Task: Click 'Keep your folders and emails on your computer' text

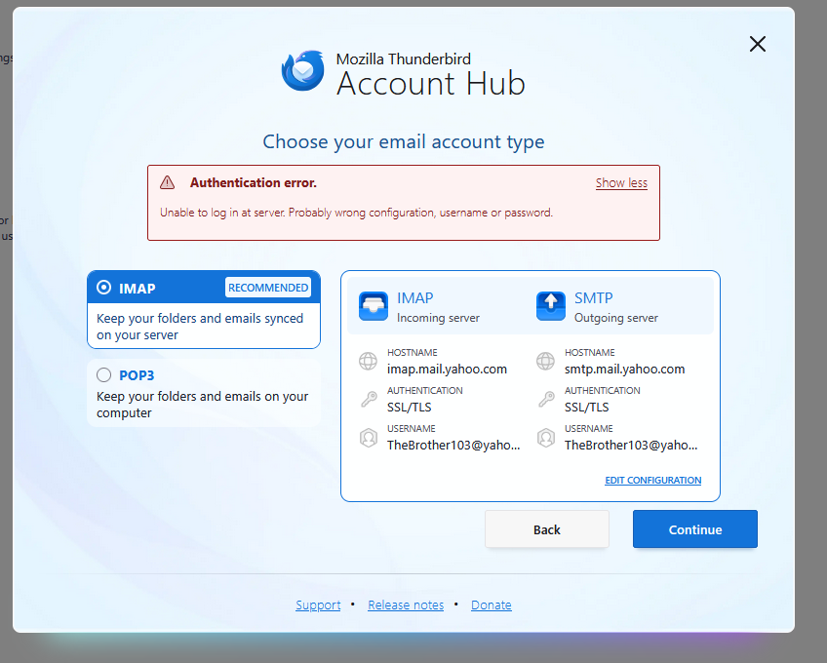Action: (x=203, y=405)
